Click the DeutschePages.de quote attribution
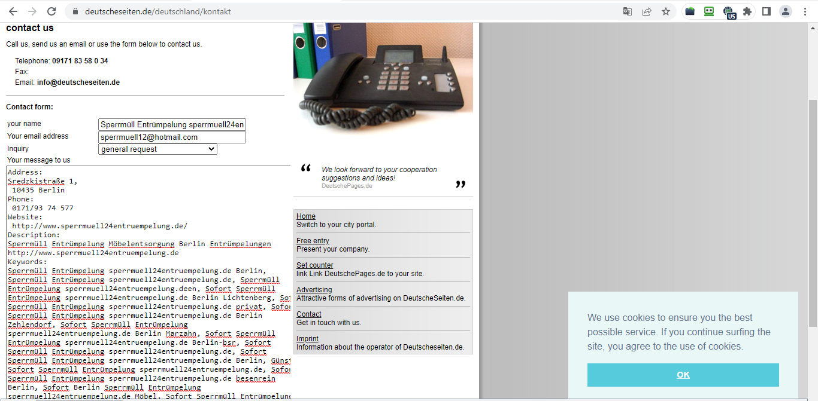The width and height of the screenshot is (818, 401). point(347,186)
